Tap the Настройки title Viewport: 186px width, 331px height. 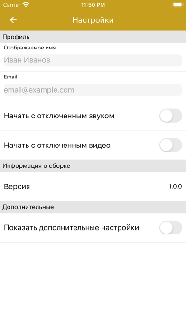click(x=93, y=20)
